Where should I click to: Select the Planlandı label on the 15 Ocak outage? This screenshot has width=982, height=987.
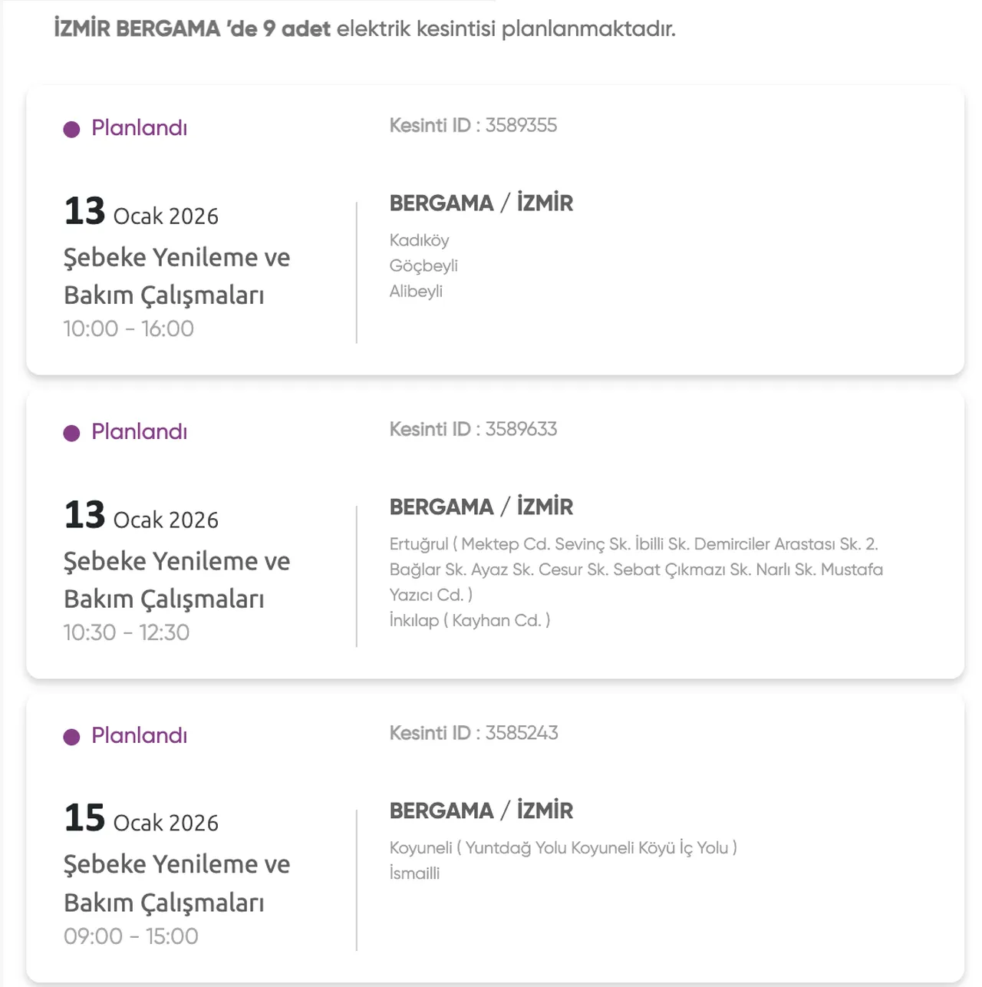point(139,735)
